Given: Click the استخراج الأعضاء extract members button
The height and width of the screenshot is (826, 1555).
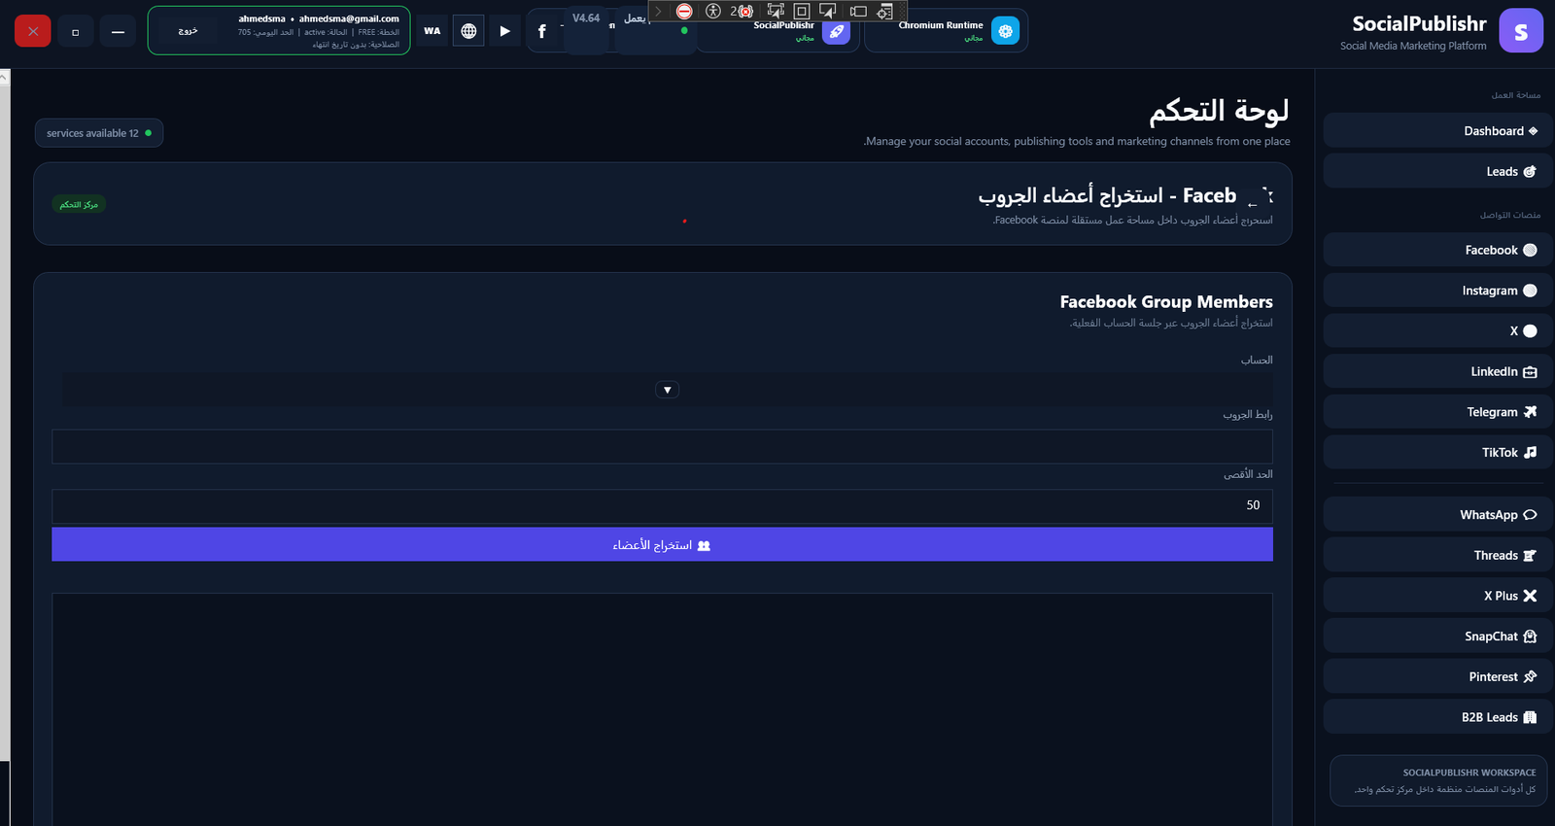Looking at the screenshot, I should [662, 545].
